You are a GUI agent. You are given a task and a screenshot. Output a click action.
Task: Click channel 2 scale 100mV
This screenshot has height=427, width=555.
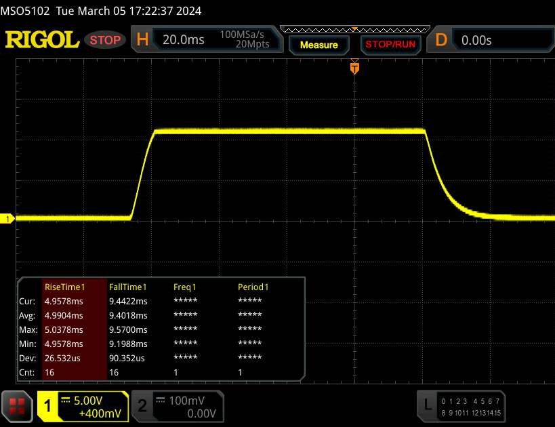[186, 401]
